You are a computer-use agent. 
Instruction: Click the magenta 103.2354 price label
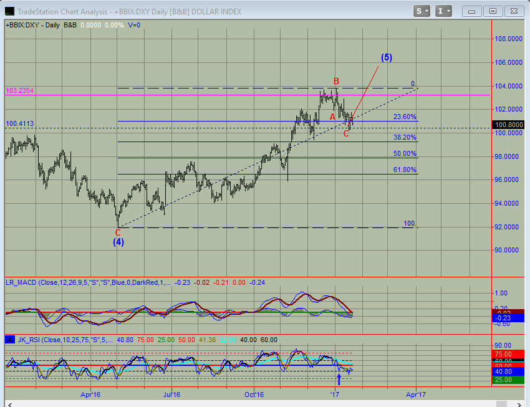point(19,90)
